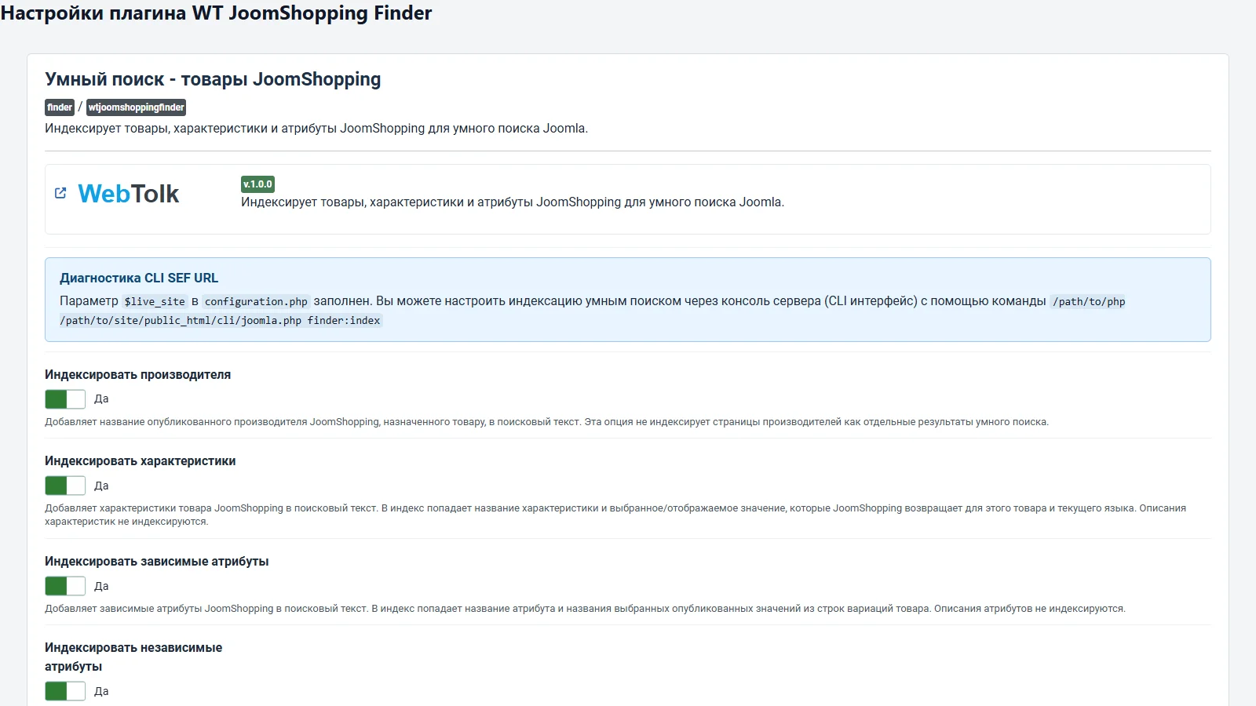Image resolution: width=1256 pixels, height=706 pixels.
Task: Open the external link icon beside WebTolk
Action: tap(60, 193)
